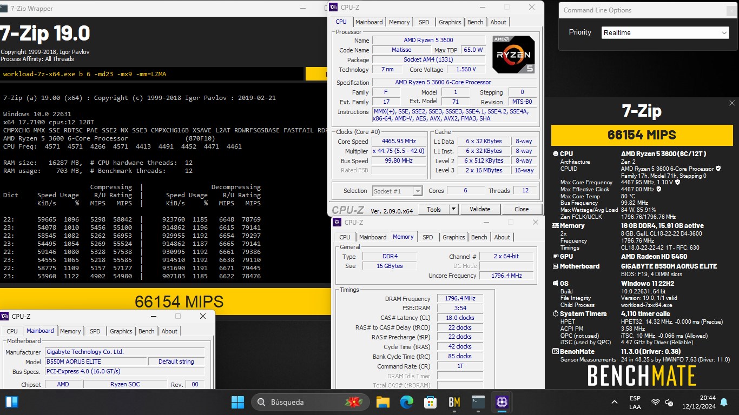Open the Windows Start menu
Viewport: 739px width, 415px height.
tap(237, 402)
